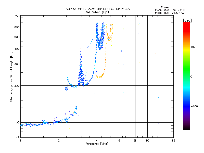The image size is (204, 153).
Task: Click the y-axis tick label '200'
Action: click(17, 86)
